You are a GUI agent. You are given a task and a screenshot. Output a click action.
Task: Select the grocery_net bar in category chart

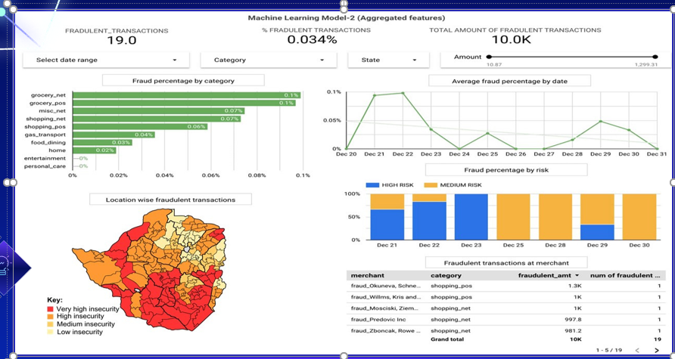click(186, 95)
